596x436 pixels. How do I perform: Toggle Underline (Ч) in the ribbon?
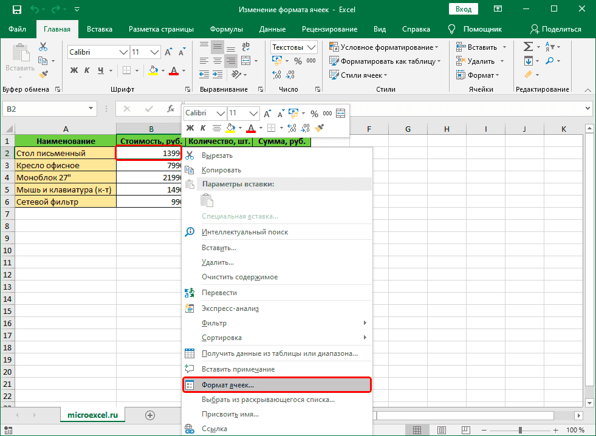(x=101, y=70)
